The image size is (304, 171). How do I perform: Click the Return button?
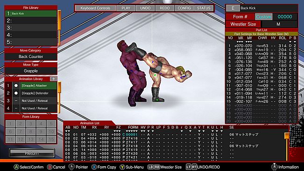(x=32, y=153)
